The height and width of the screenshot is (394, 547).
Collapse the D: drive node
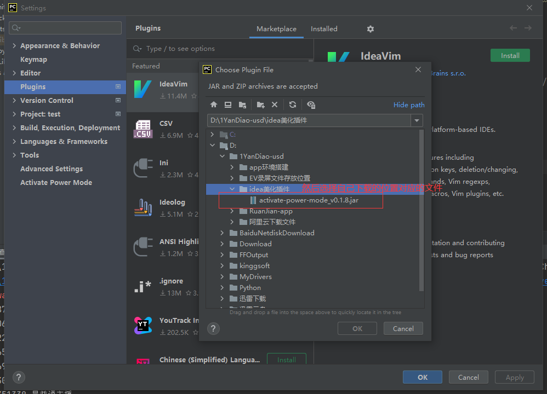tap(213, 145)
